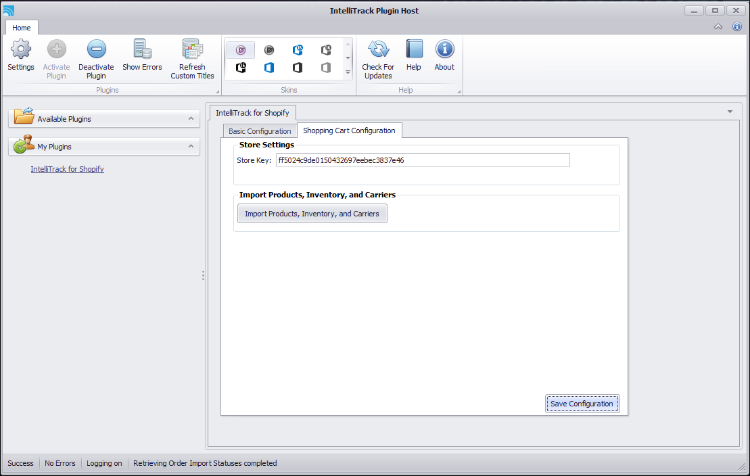Click the window resize grip corner
Viewport: 750px width, 476px height.
point(743,467)
